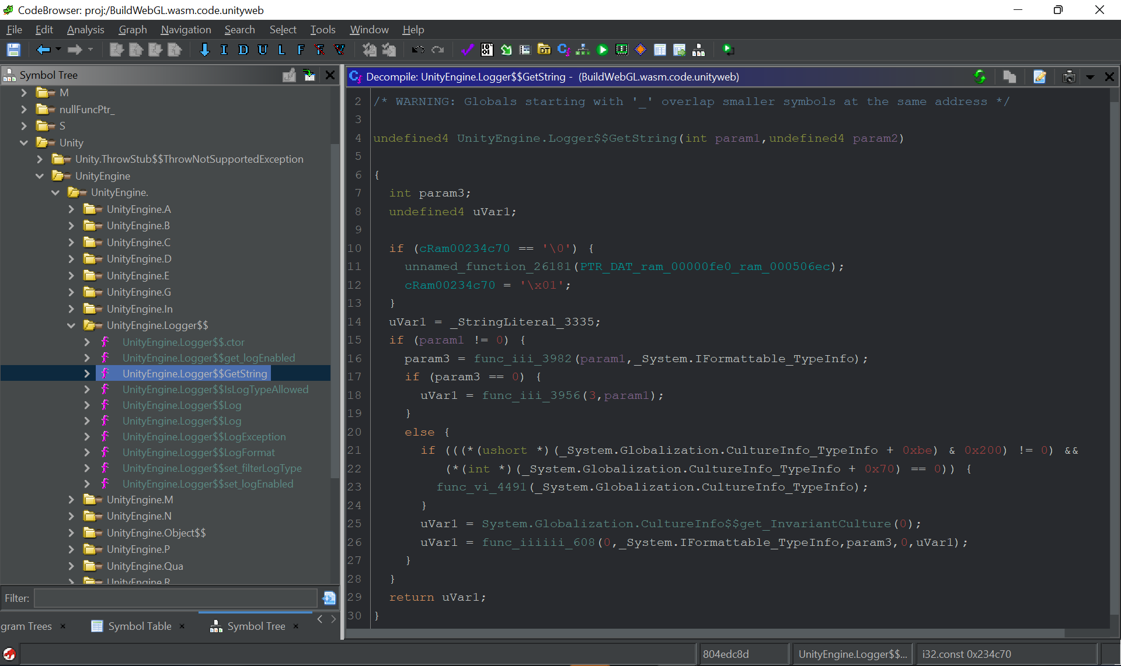Switch to the Program Trees tab
The height and width of the screenshot is (666, 1121).
click(x=26, y=626)
